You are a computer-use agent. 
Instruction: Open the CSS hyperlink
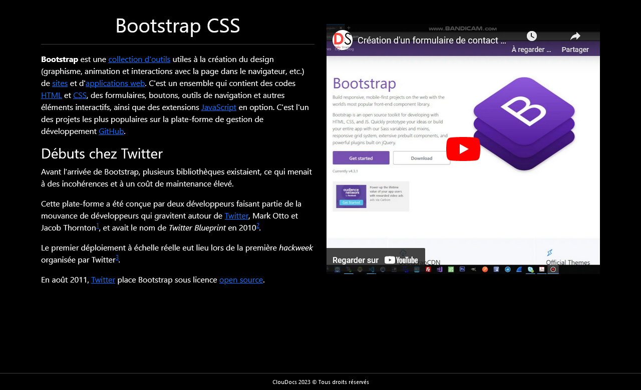(x=80, y=95)
